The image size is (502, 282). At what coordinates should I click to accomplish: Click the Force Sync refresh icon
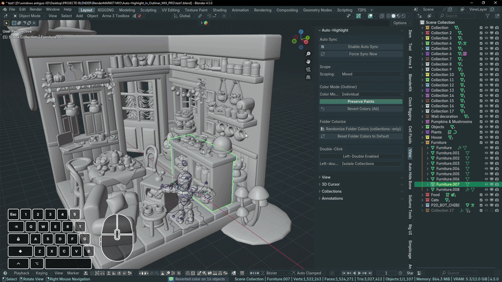pos(323,54)
